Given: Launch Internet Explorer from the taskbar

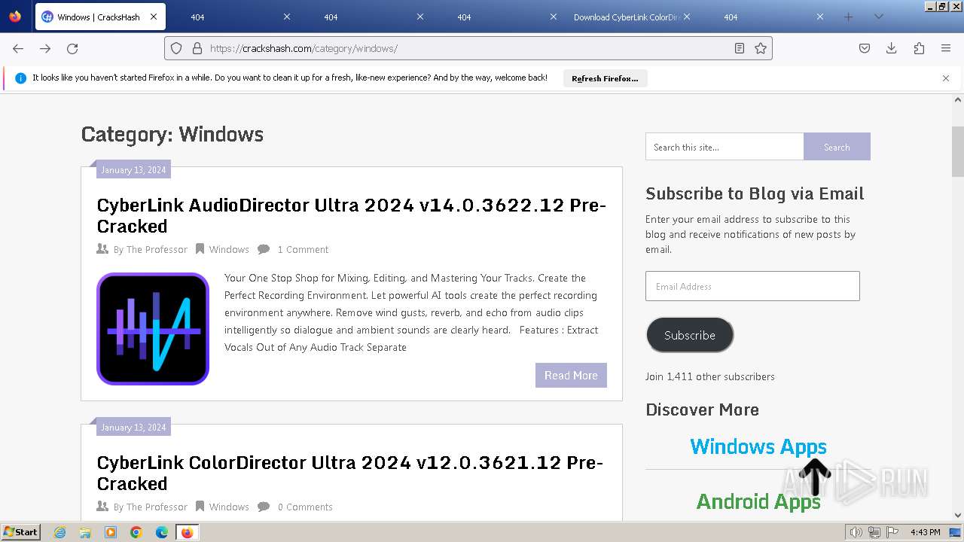Looking at the screenshot, I should 60,532.
